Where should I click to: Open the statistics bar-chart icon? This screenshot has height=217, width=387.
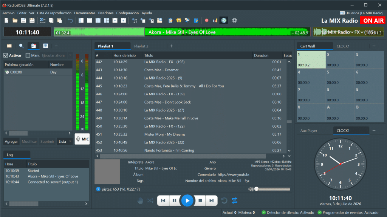tap(215, 20)
